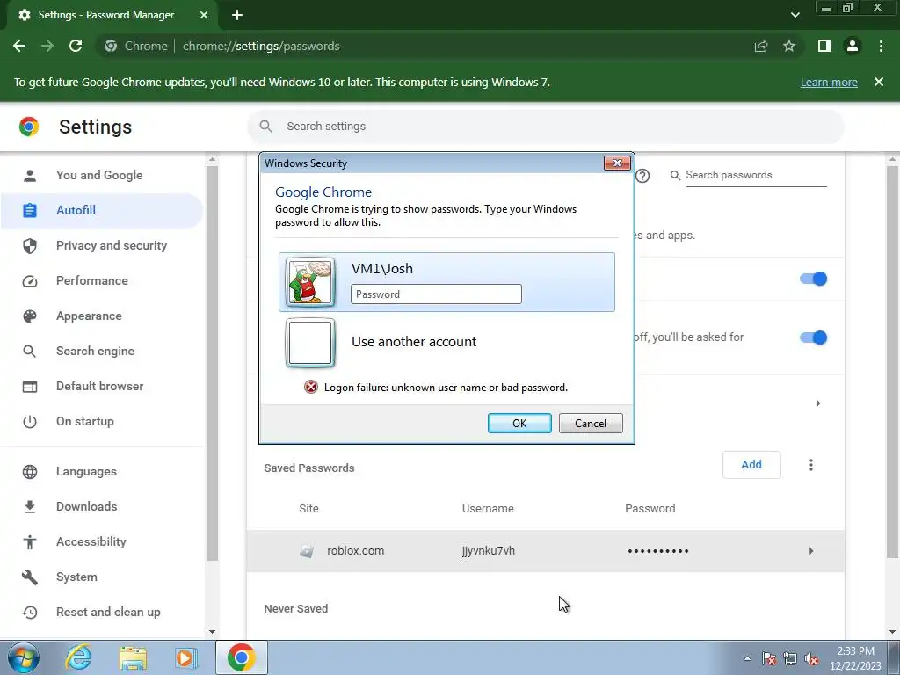Click the Password field in Windows Security
Image resolution: width=900 pixels, height=675 pixels.
tap(436, 294)
